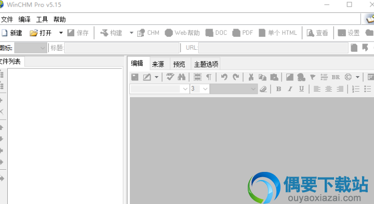Expand the dropdown arrow next to 打开
Screen dimensions: 374x204
61,33
